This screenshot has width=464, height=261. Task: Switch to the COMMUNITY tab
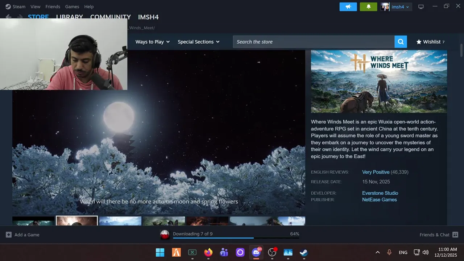pyautogui.click(x=110, y=17)
